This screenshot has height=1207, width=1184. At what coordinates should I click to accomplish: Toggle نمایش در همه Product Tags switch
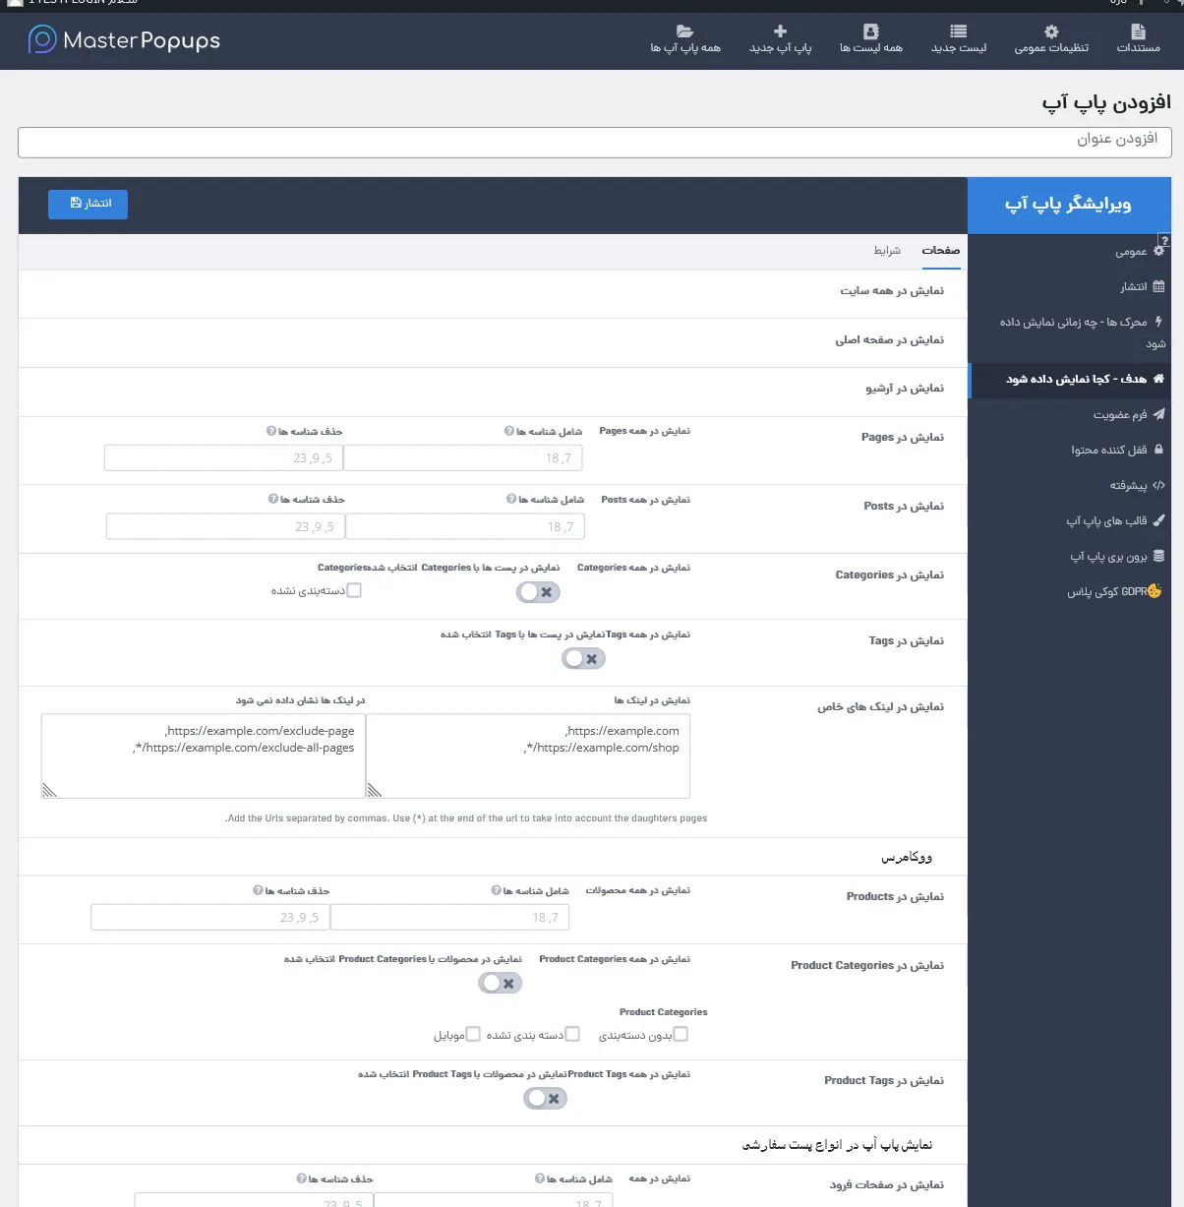click(546, 1099)
